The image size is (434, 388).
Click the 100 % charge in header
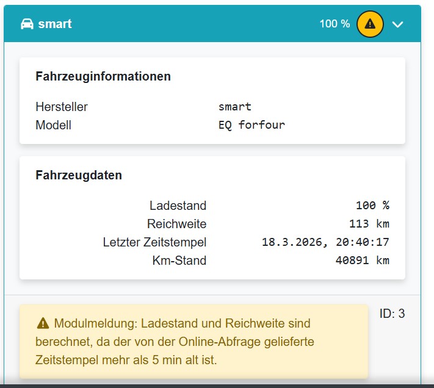pos(335,24)
